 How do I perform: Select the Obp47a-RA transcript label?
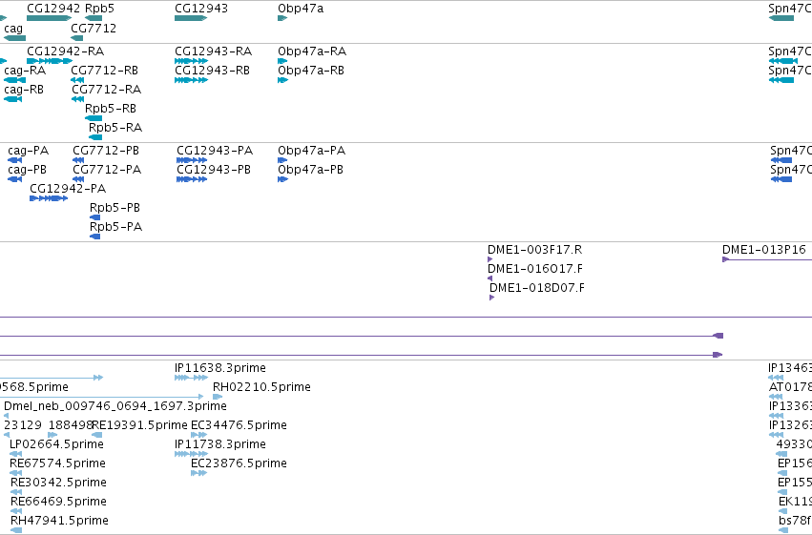click(x=312, y=51)
